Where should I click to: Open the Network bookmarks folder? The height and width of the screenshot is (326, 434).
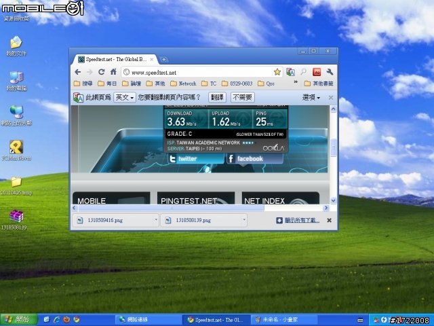pos(183,84)
